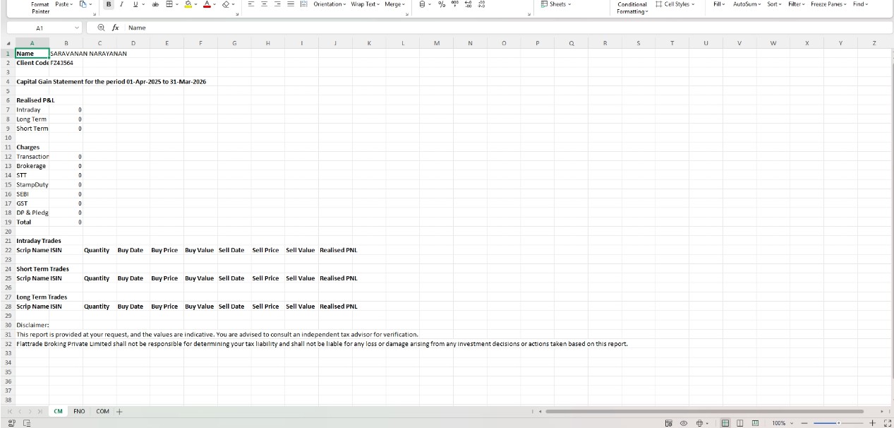Click the Clear eraser icon
The width and height of the screenshot is (894, 428).
pos(226,4)
